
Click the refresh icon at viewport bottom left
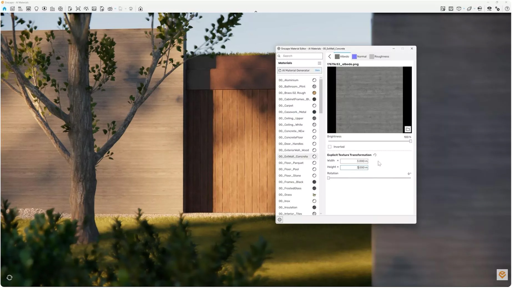click(9, 277)
